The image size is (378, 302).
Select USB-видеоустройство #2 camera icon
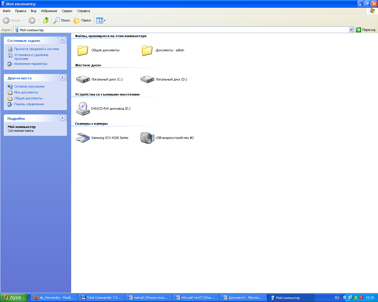147,138
